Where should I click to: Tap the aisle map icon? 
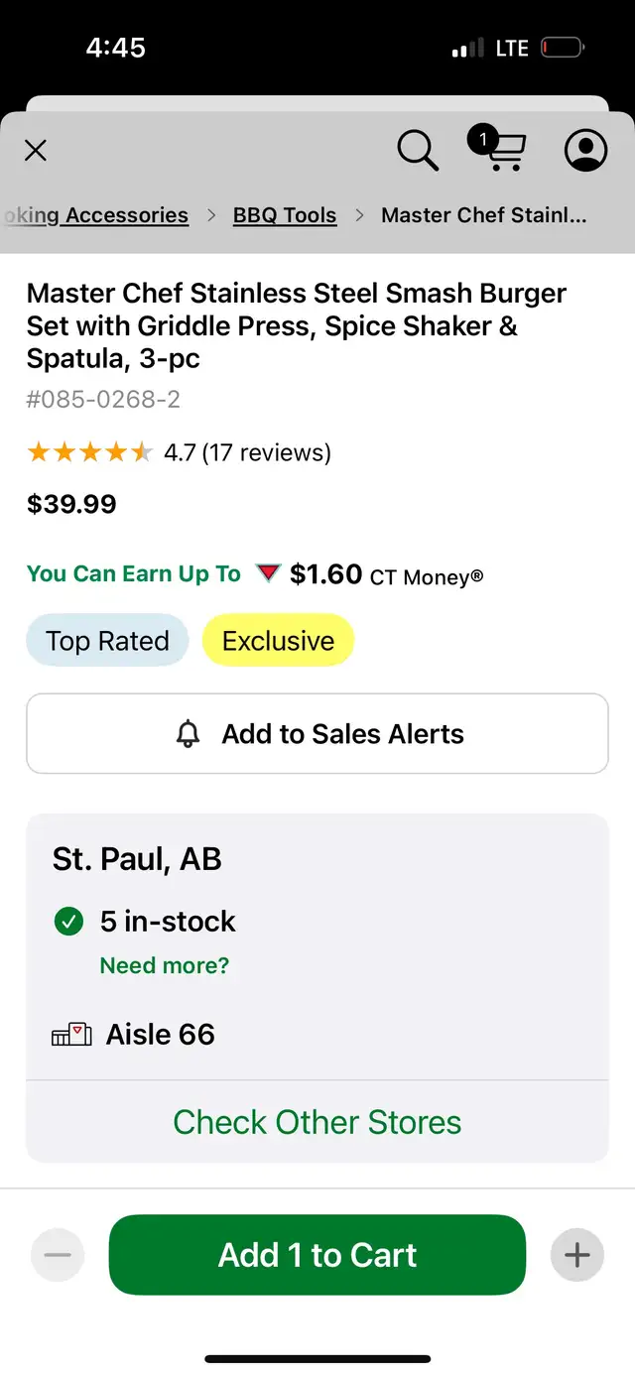coord(71,1035)
